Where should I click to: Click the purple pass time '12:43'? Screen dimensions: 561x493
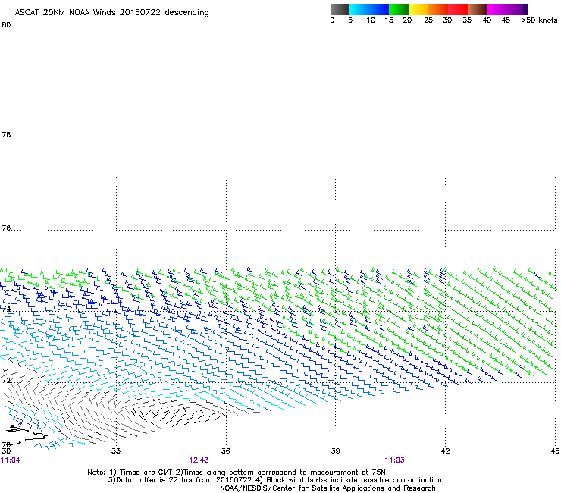click(199, 460)
